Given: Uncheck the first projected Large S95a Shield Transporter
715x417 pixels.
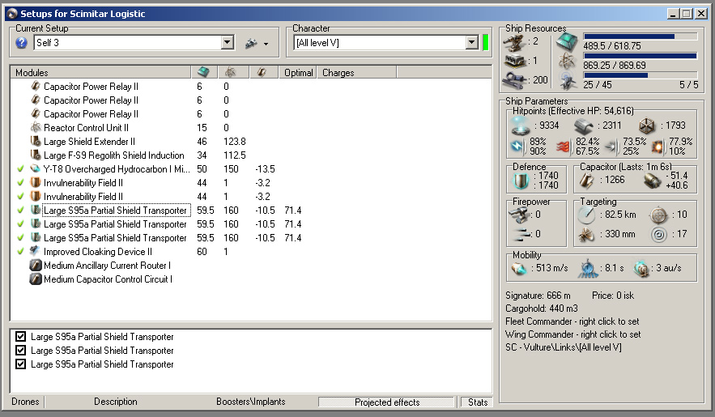Looking at the screenshot, I should (x=21, y=337).
